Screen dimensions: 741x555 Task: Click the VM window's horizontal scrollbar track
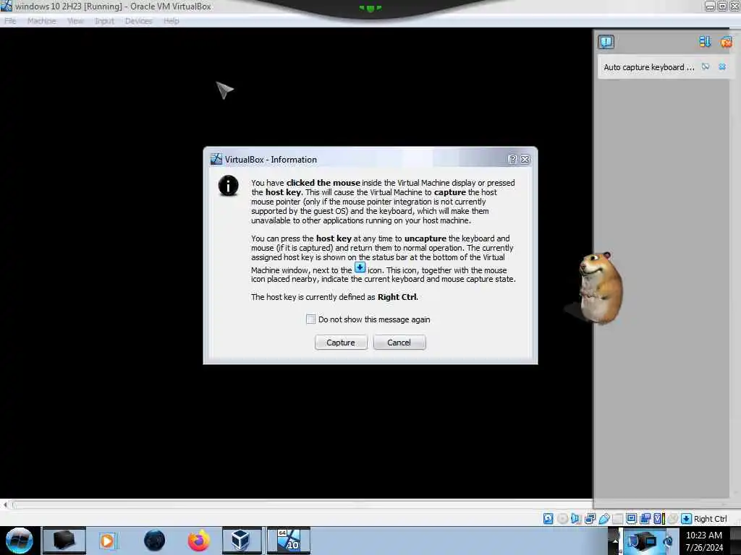[302, 504]
